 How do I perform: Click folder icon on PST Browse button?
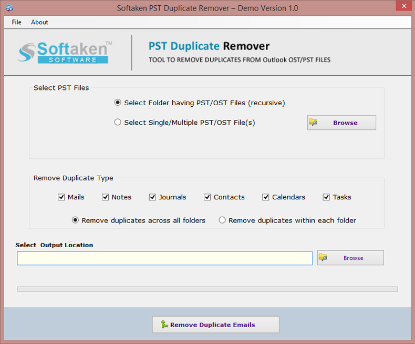click(313, 123)
